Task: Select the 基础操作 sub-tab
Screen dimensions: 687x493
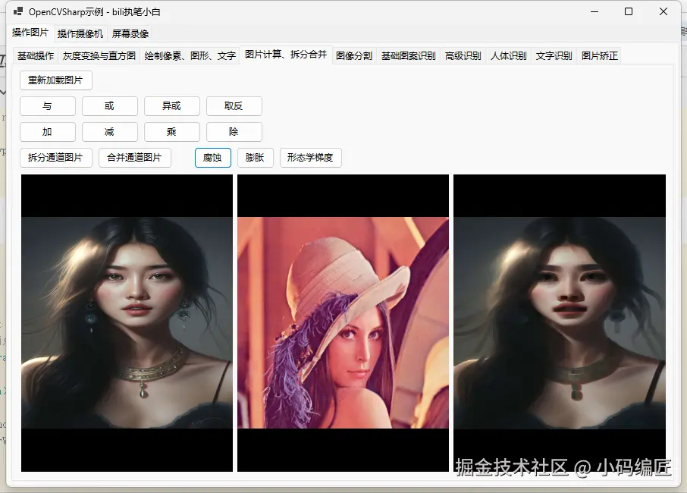Action: (36, 55)
